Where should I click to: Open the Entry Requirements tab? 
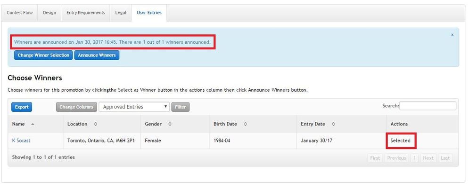[x=85, y=13]
